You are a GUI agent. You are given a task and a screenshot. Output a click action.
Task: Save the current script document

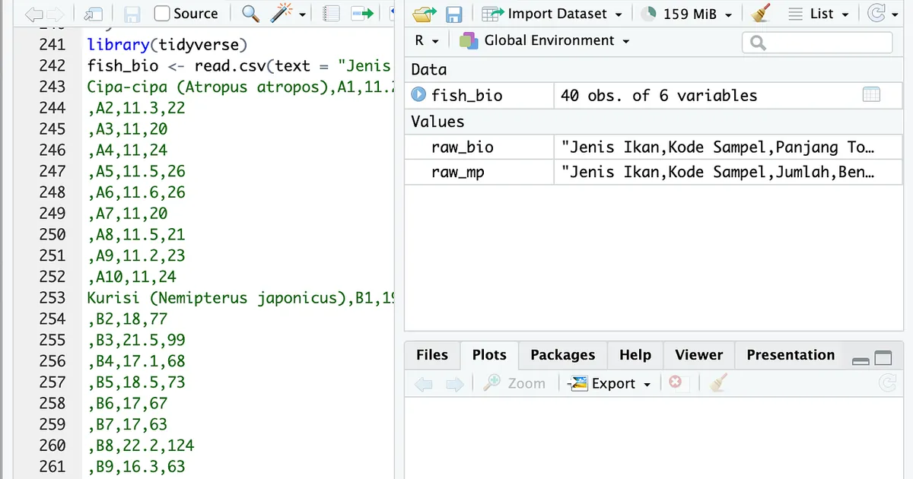coord(131,14)
